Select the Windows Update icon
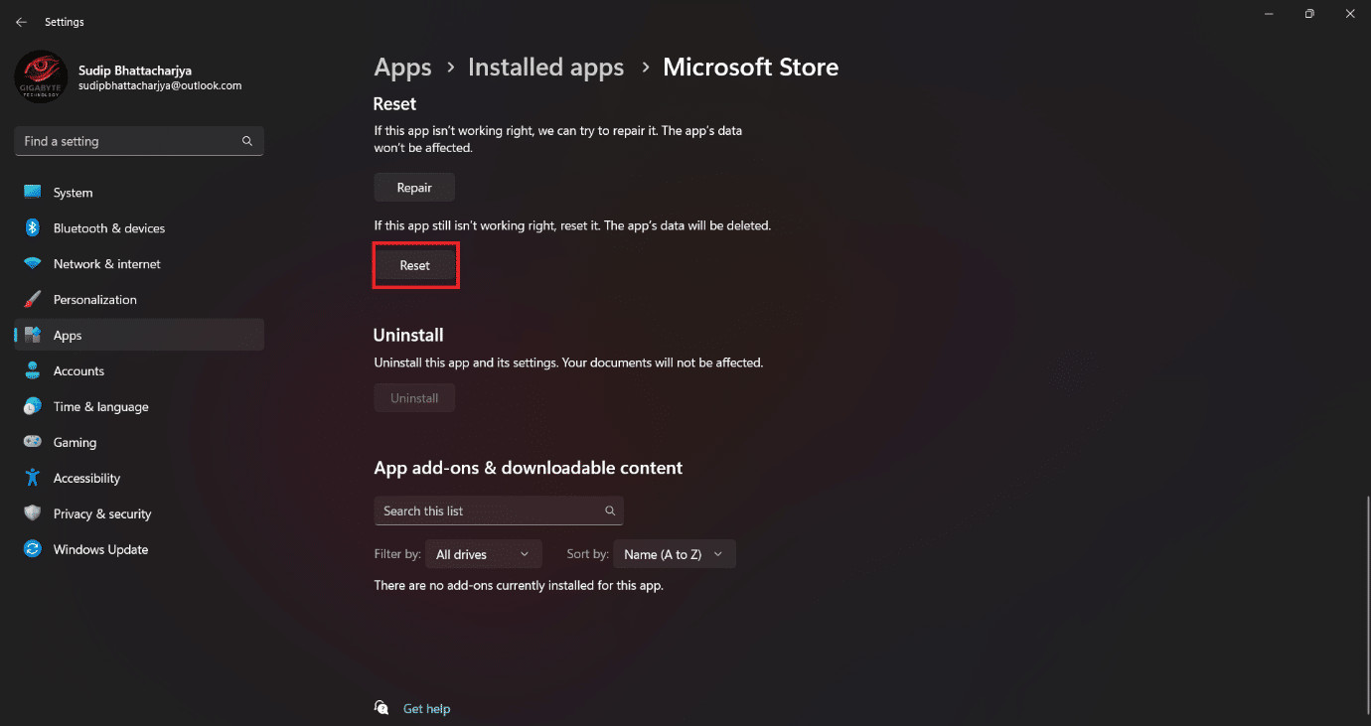 (x=33, y=549)
